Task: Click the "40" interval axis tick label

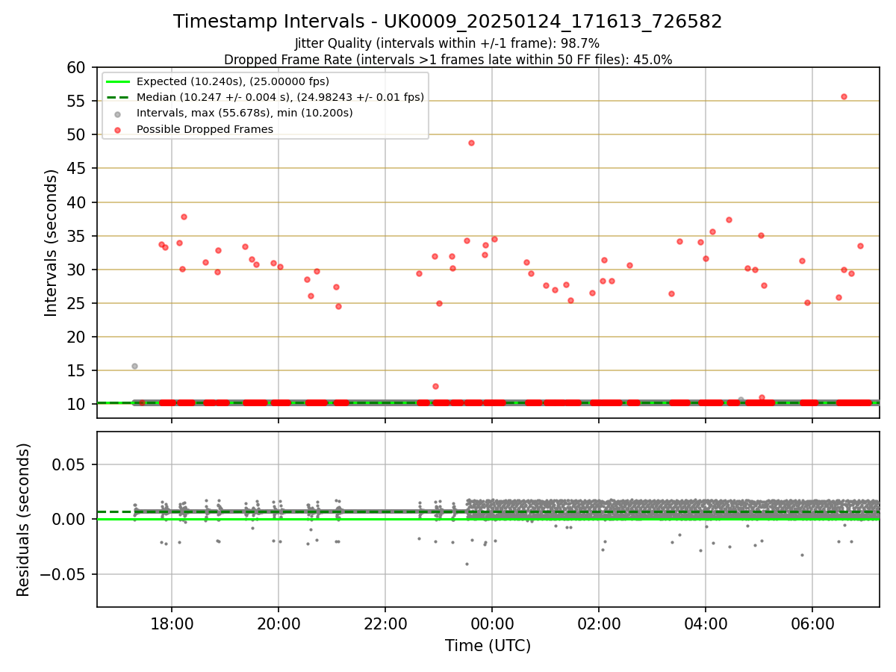Action: tap(77, 202)
